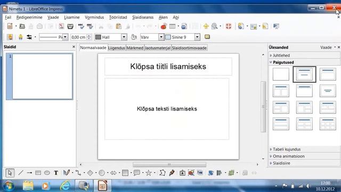Viewport: 341px width, 192px height.
Task: Switch to the Jaotusmaterjal tab
Action: 158,48
